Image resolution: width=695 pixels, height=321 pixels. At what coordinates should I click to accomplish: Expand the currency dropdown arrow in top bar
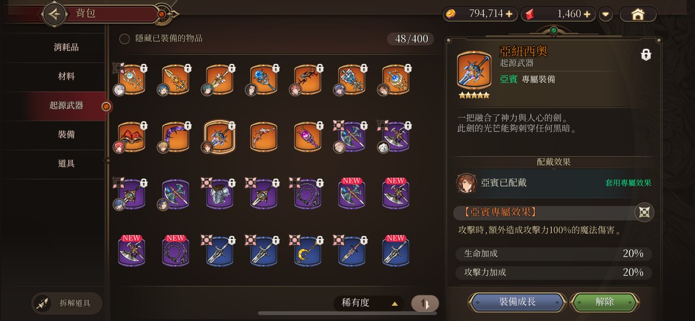606,14
